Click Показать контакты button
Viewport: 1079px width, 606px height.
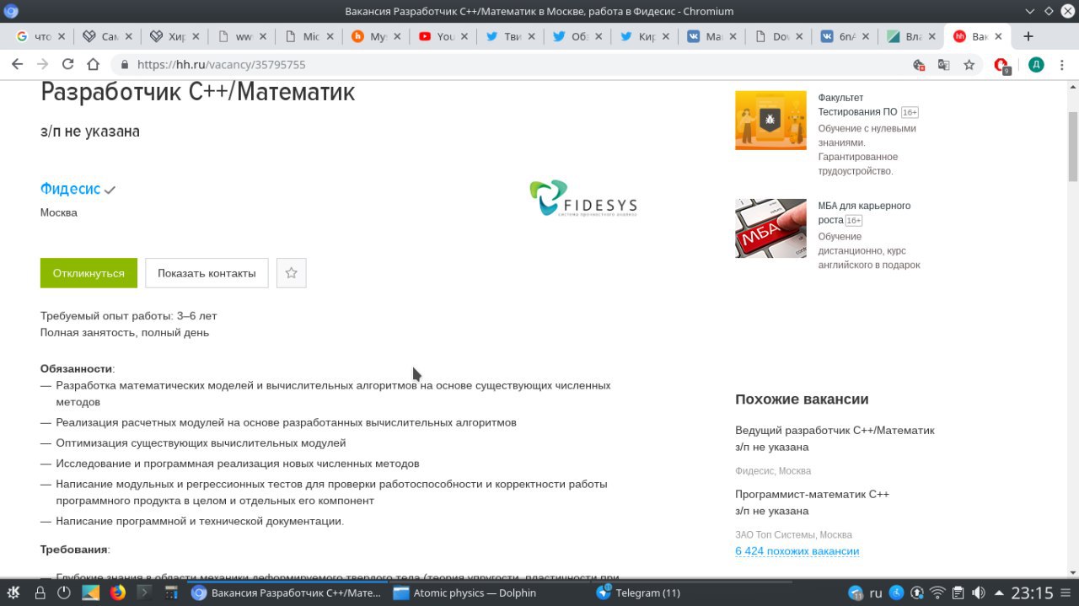pyautogui.click(x=207, y=273)
